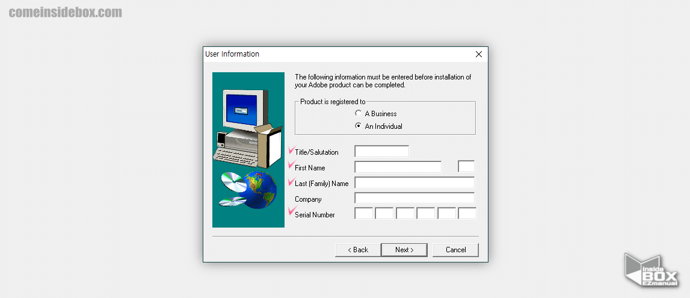
Task: Select the third Serial Number box
Action: click(405, 214)
